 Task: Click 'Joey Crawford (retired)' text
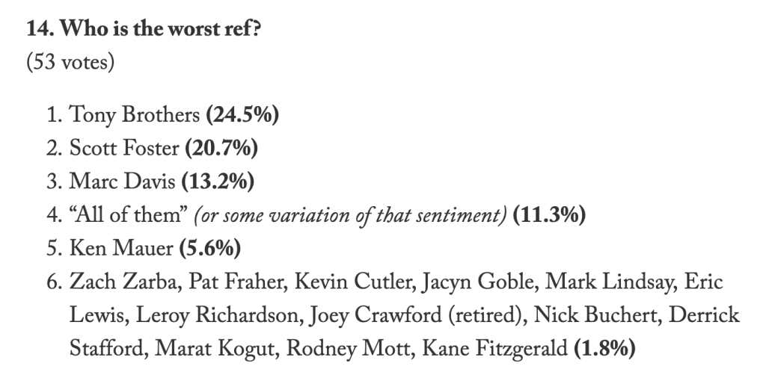coord(416,316)
